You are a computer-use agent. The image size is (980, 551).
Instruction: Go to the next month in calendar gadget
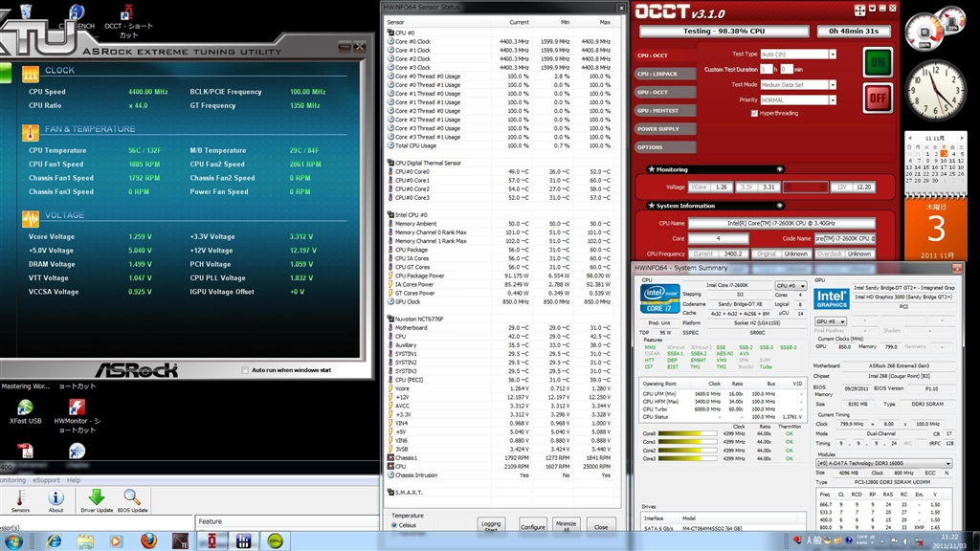(x=962, y=138)
